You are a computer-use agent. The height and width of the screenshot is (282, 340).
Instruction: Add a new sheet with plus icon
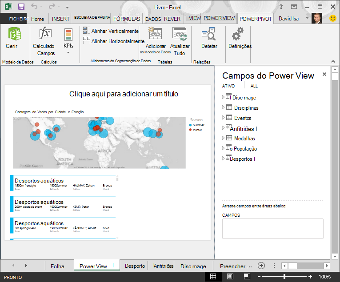tap(261, 266)
